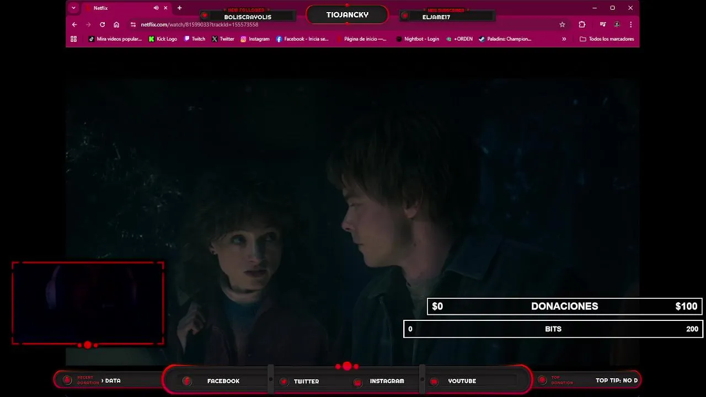Go back to the previous page
This screenshot has height=397, width=706.
click(x=74, y=24)
